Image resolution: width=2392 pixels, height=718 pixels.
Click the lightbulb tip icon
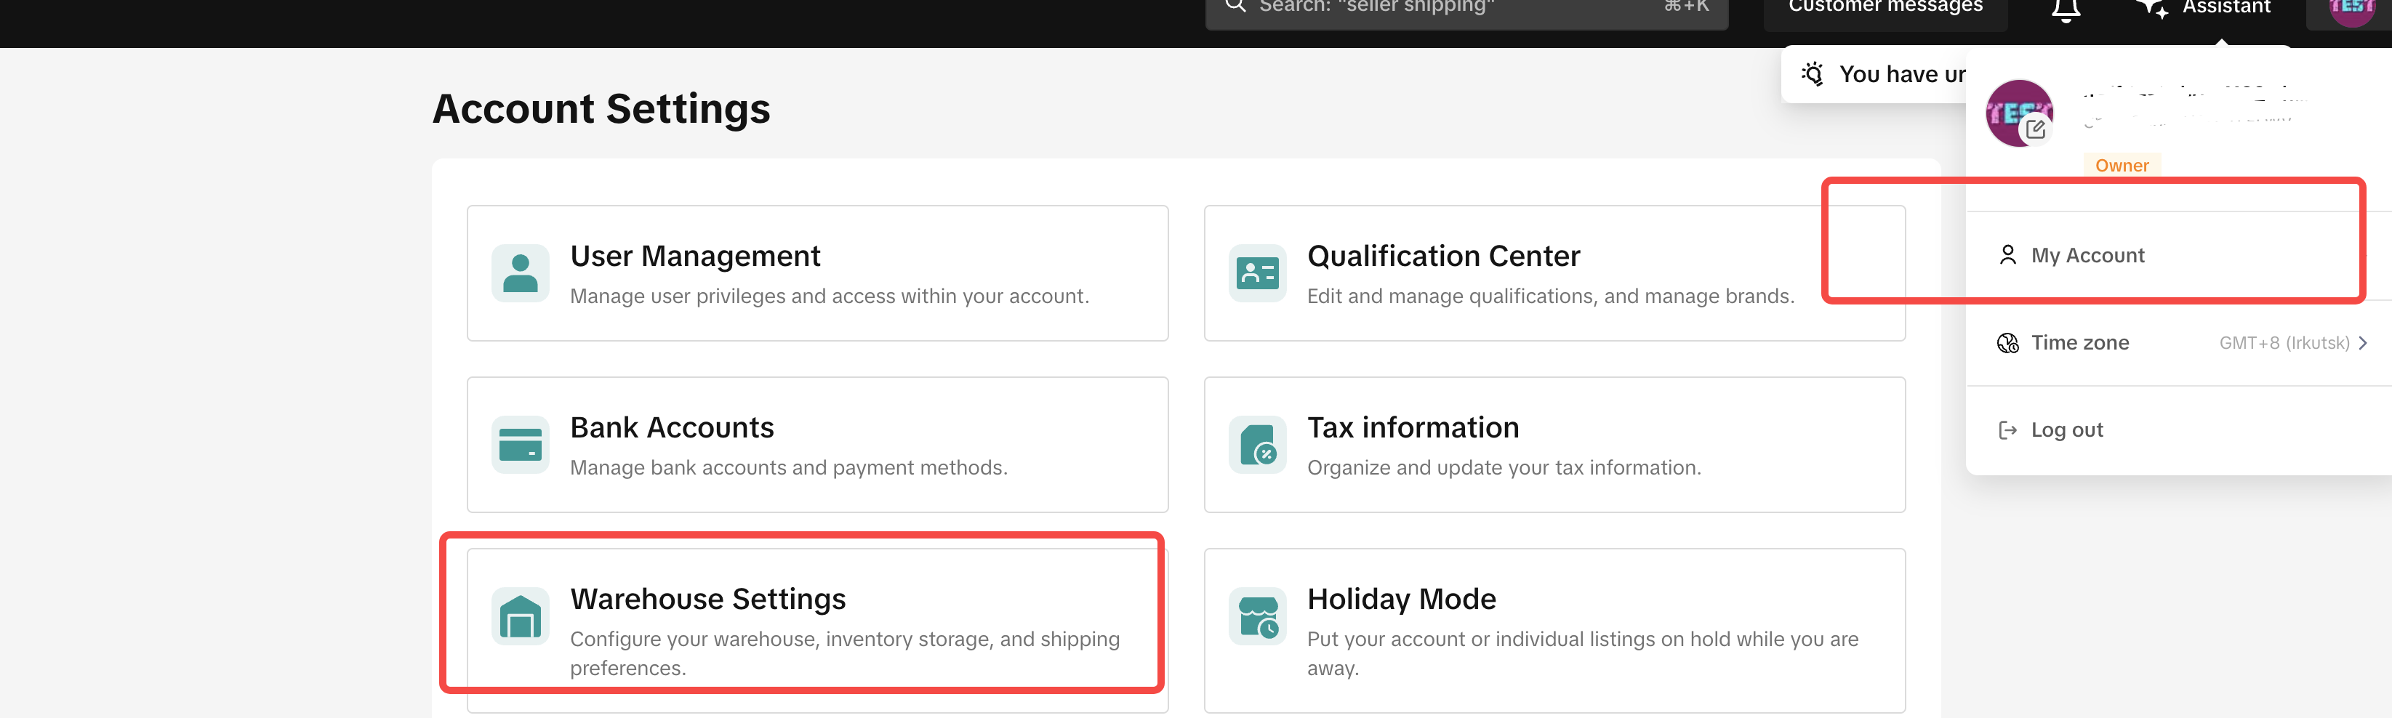[1812, 74]
